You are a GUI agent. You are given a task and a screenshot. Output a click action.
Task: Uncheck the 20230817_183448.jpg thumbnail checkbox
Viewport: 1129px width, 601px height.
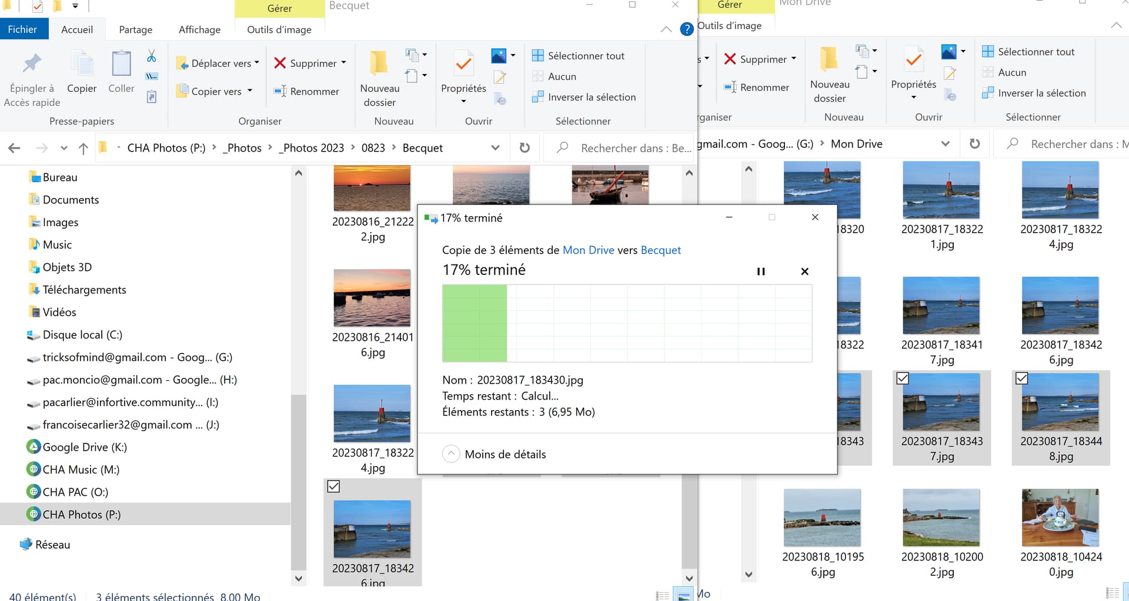pos(1021,379)
